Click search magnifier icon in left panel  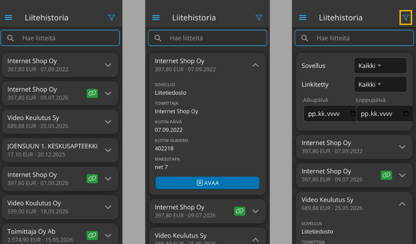tap(11, 38)
